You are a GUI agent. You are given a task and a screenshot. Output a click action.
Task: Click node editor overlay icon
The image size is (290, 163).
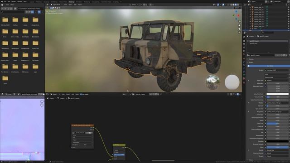[x=237, y=94]
